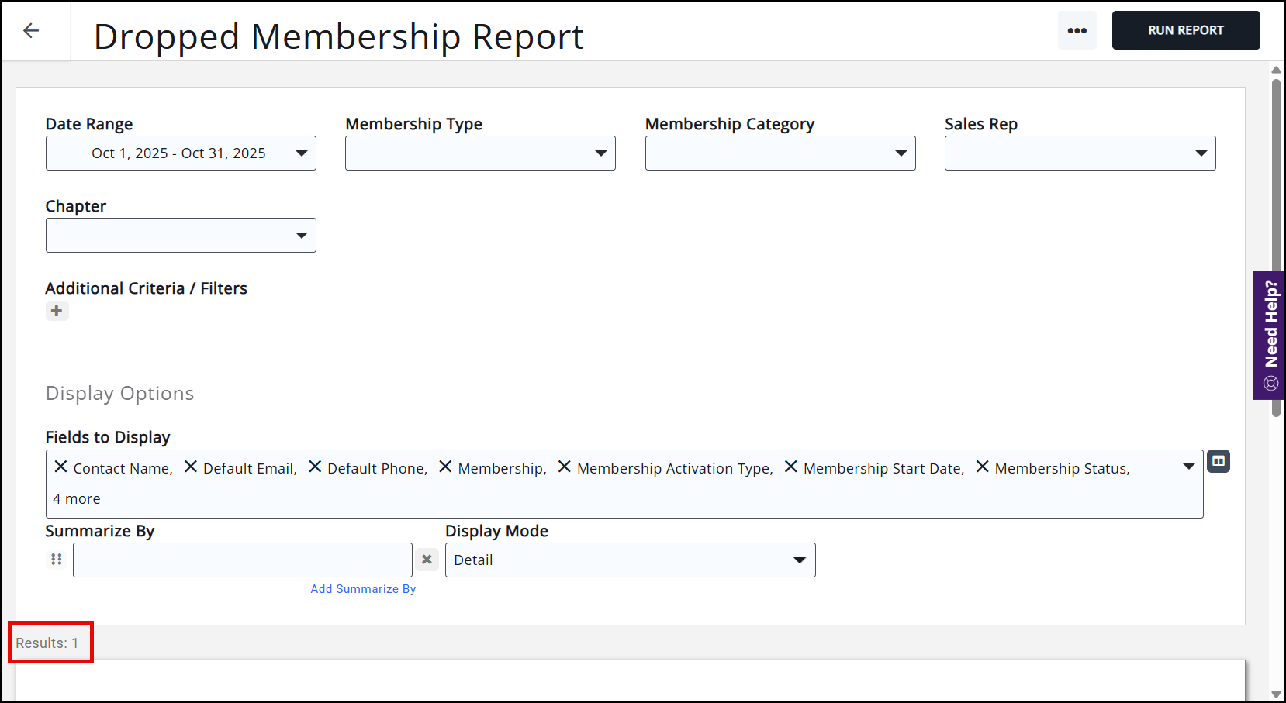
Task: Click the Add Summarize By link
Action: [363, 589]
